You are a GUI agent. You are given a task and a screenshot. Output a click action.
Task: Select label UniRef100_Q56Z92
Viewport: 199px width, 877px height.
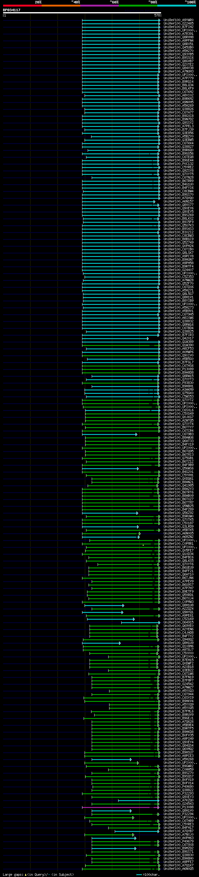[178, 513]
